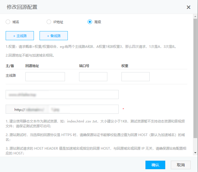This screenshot has width=198, height=172.
Task: Select the 高级 radio option
Action: pyautogui.click(x=90, y=22)
